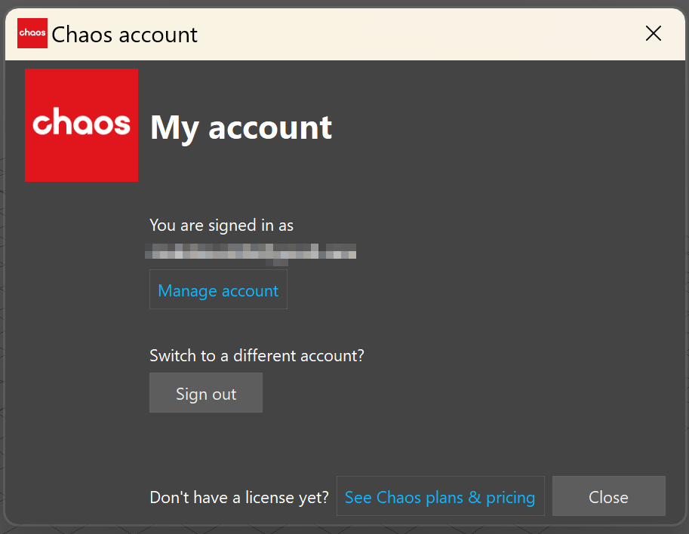Click the My account heading
689x534 pixels.
241,127
